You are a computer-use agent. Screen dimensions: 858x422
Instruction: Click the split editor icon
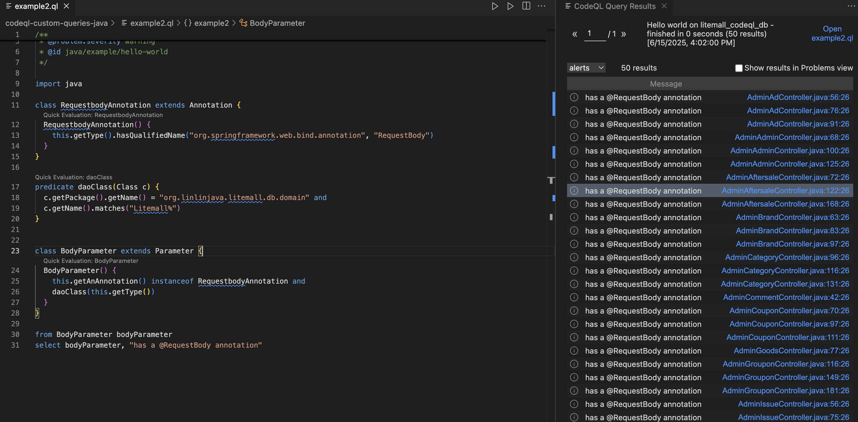526,6
